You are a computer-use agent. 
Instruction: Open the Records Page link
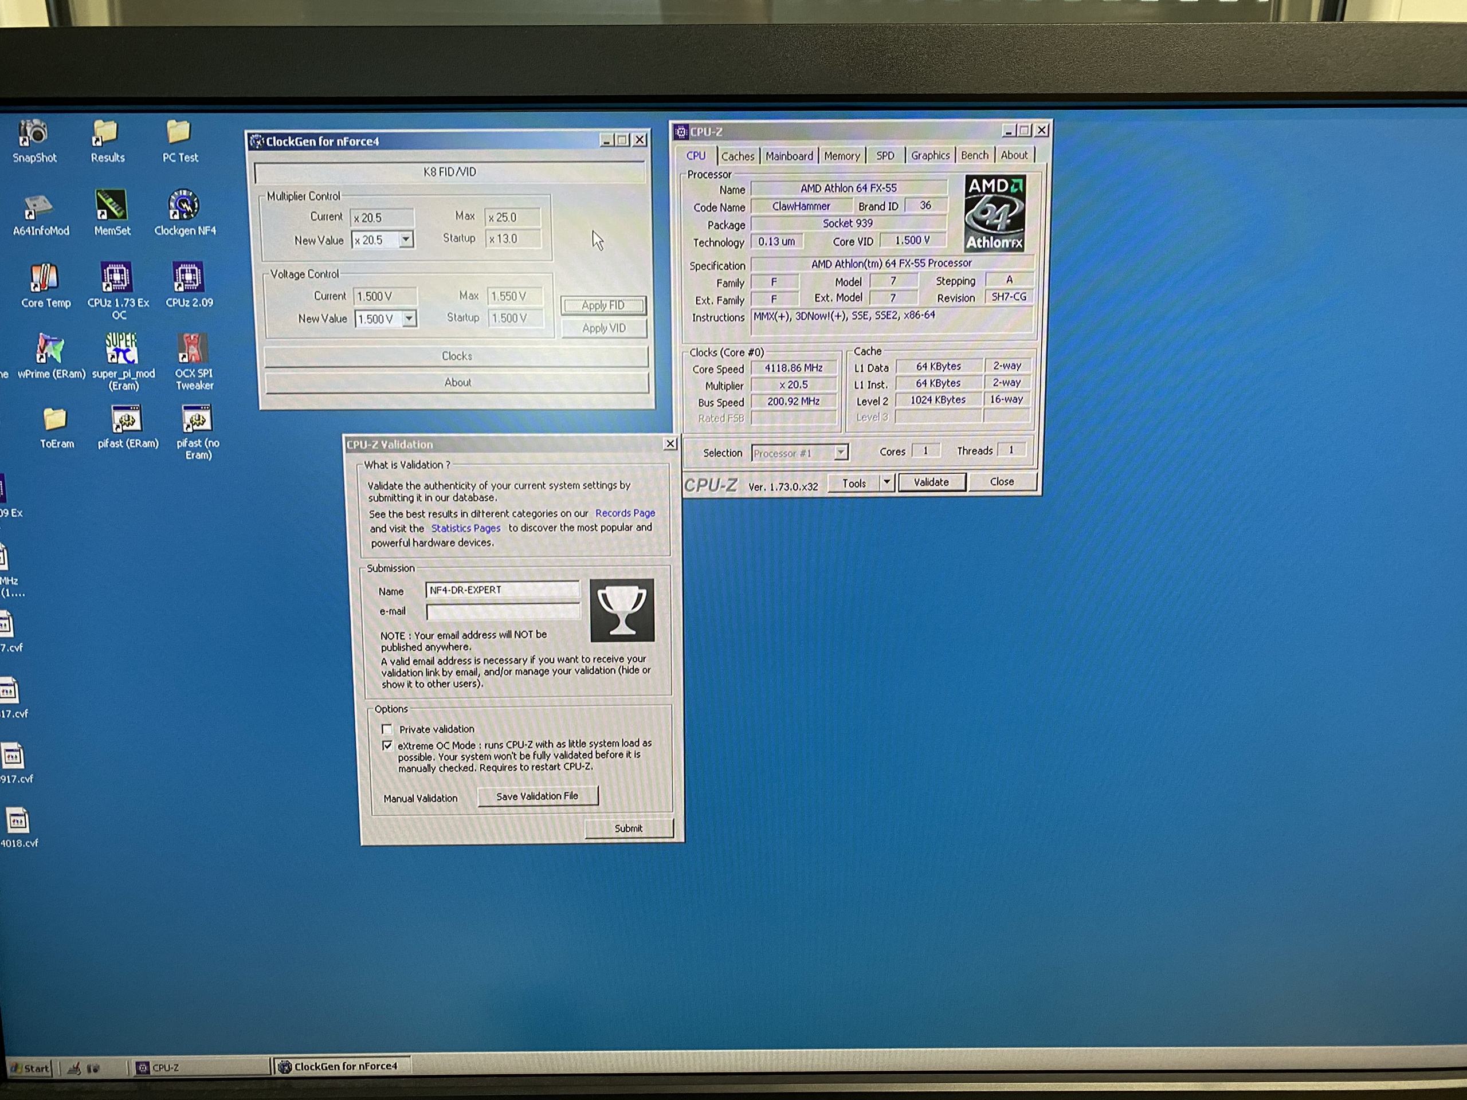click(625, 513)
